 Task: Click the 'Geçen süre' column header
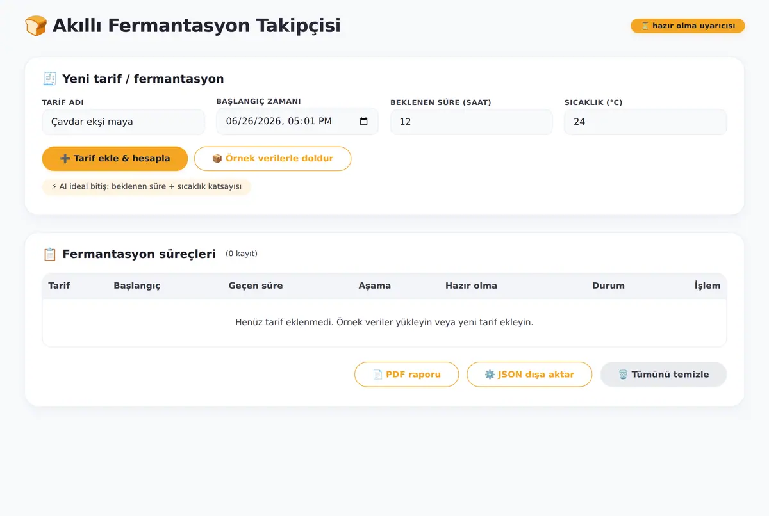pos(255,286)
